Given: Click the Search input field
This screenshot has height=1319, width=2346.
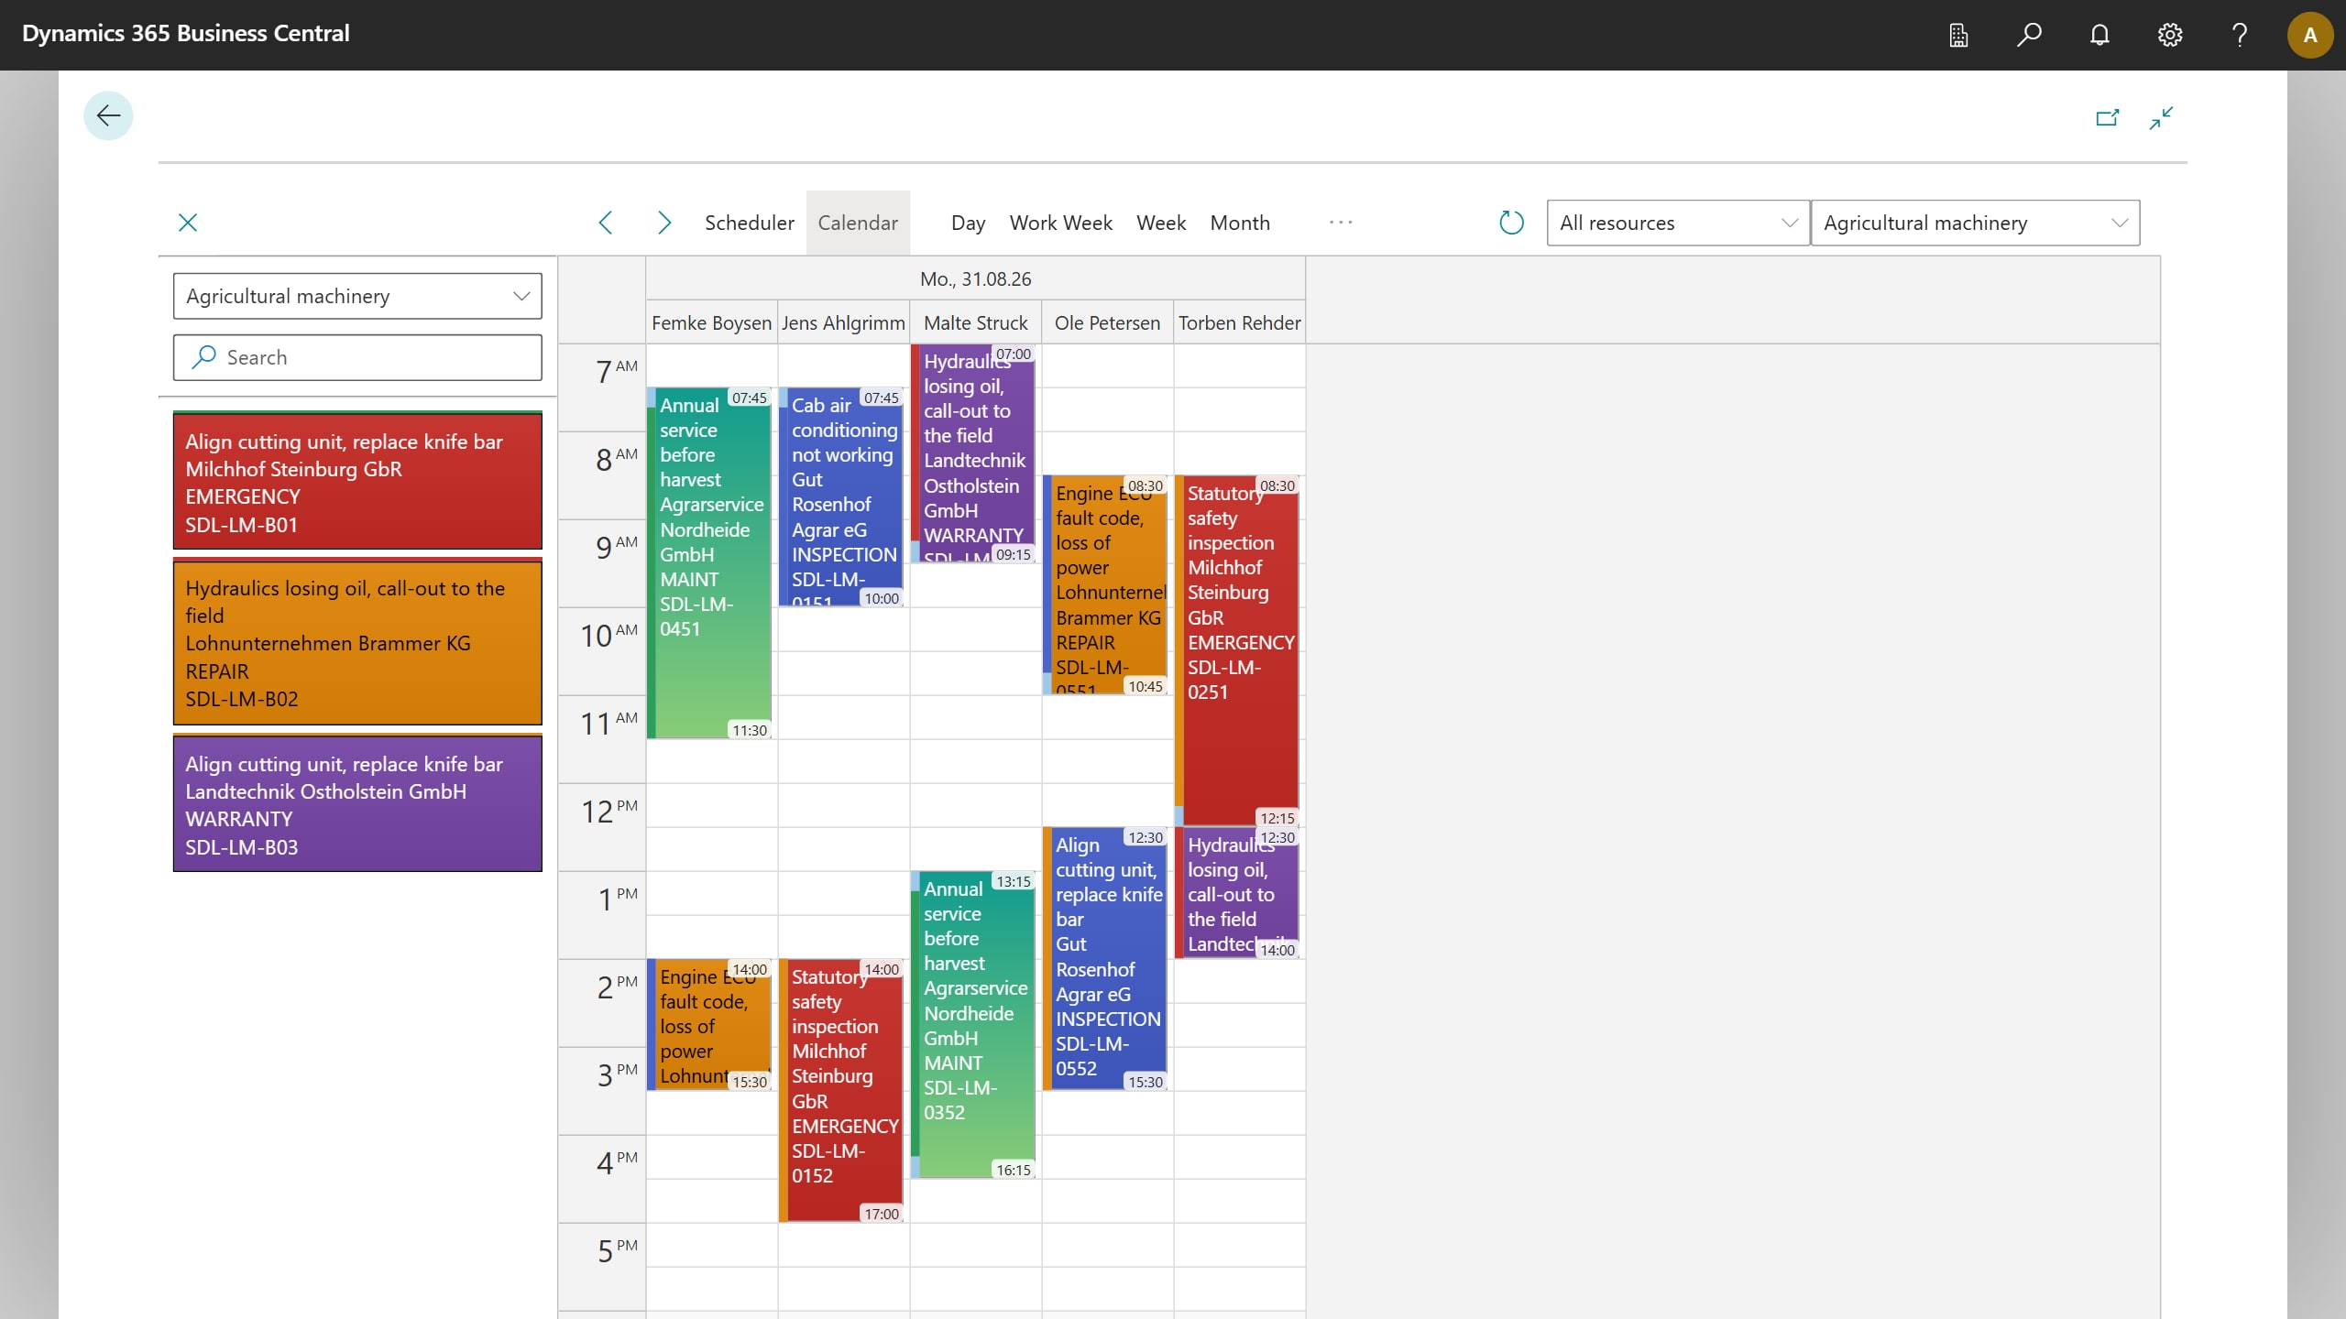Looking at the screenshot, I should (357, 357).
